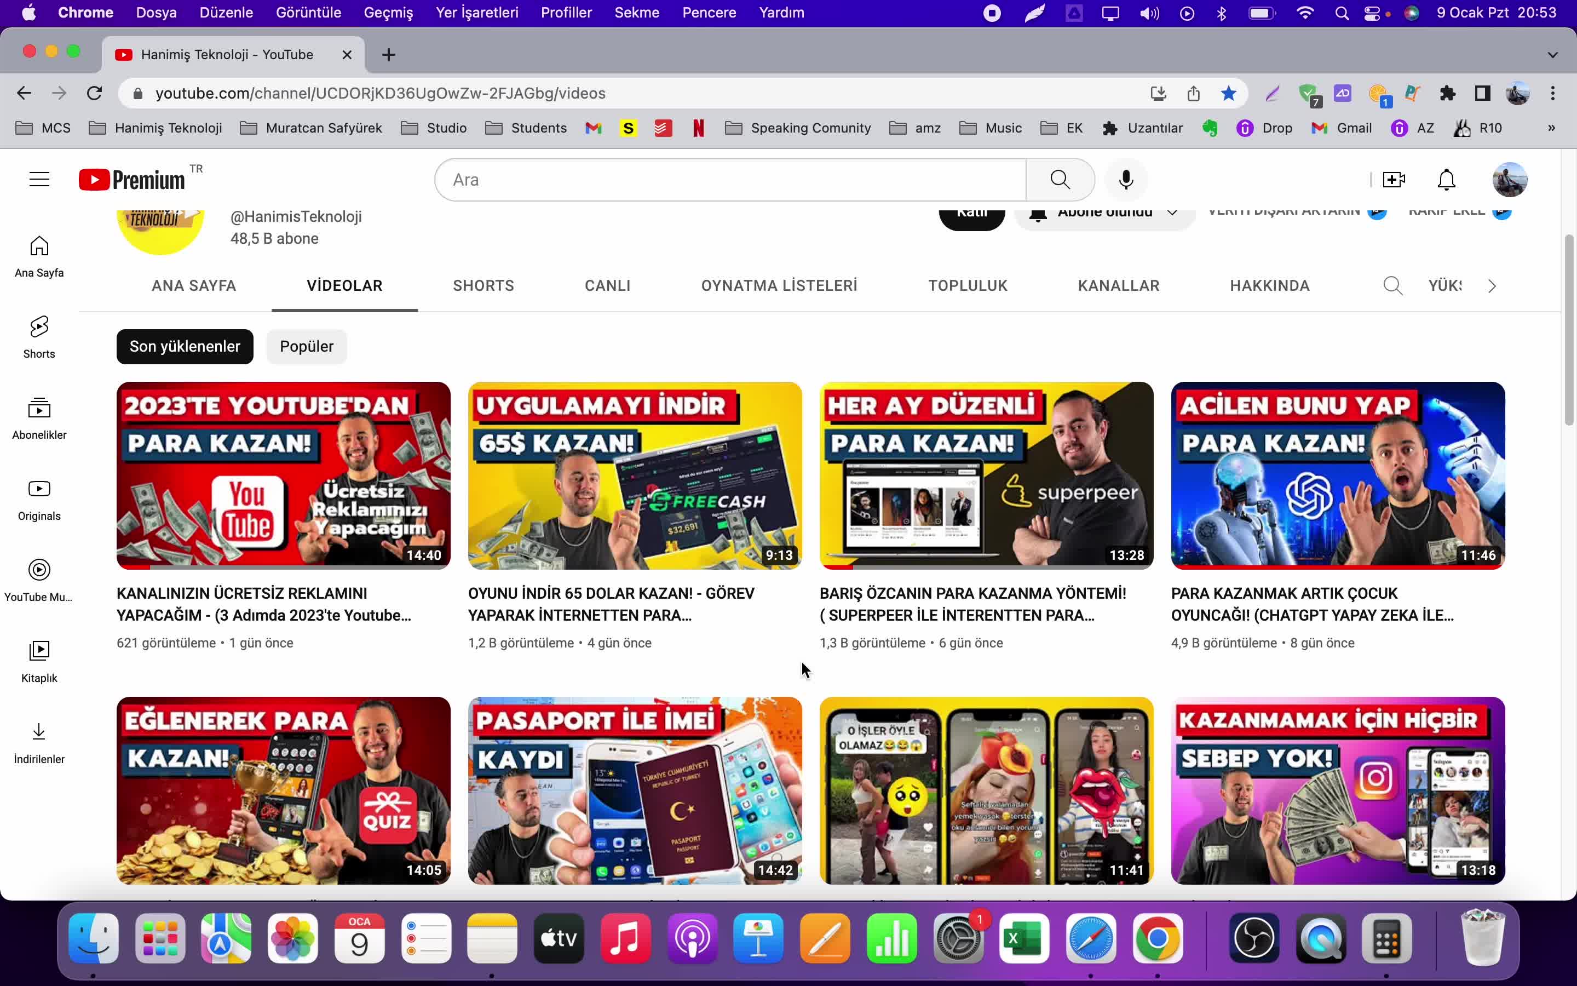Open the HAKKINDA tab

coord(1269,285)
